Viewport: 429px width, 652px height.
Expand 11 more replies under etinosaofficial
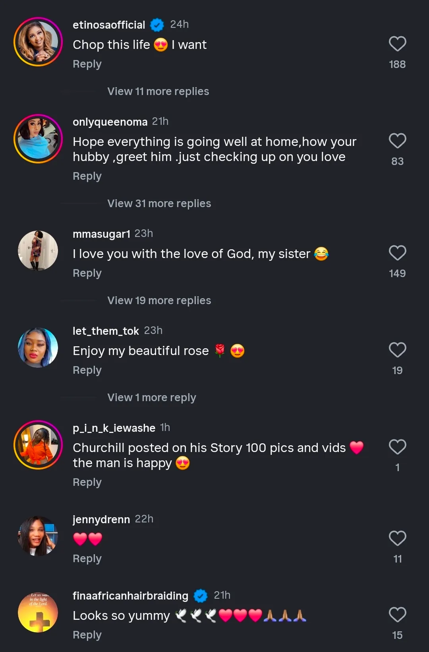(158, 91)
